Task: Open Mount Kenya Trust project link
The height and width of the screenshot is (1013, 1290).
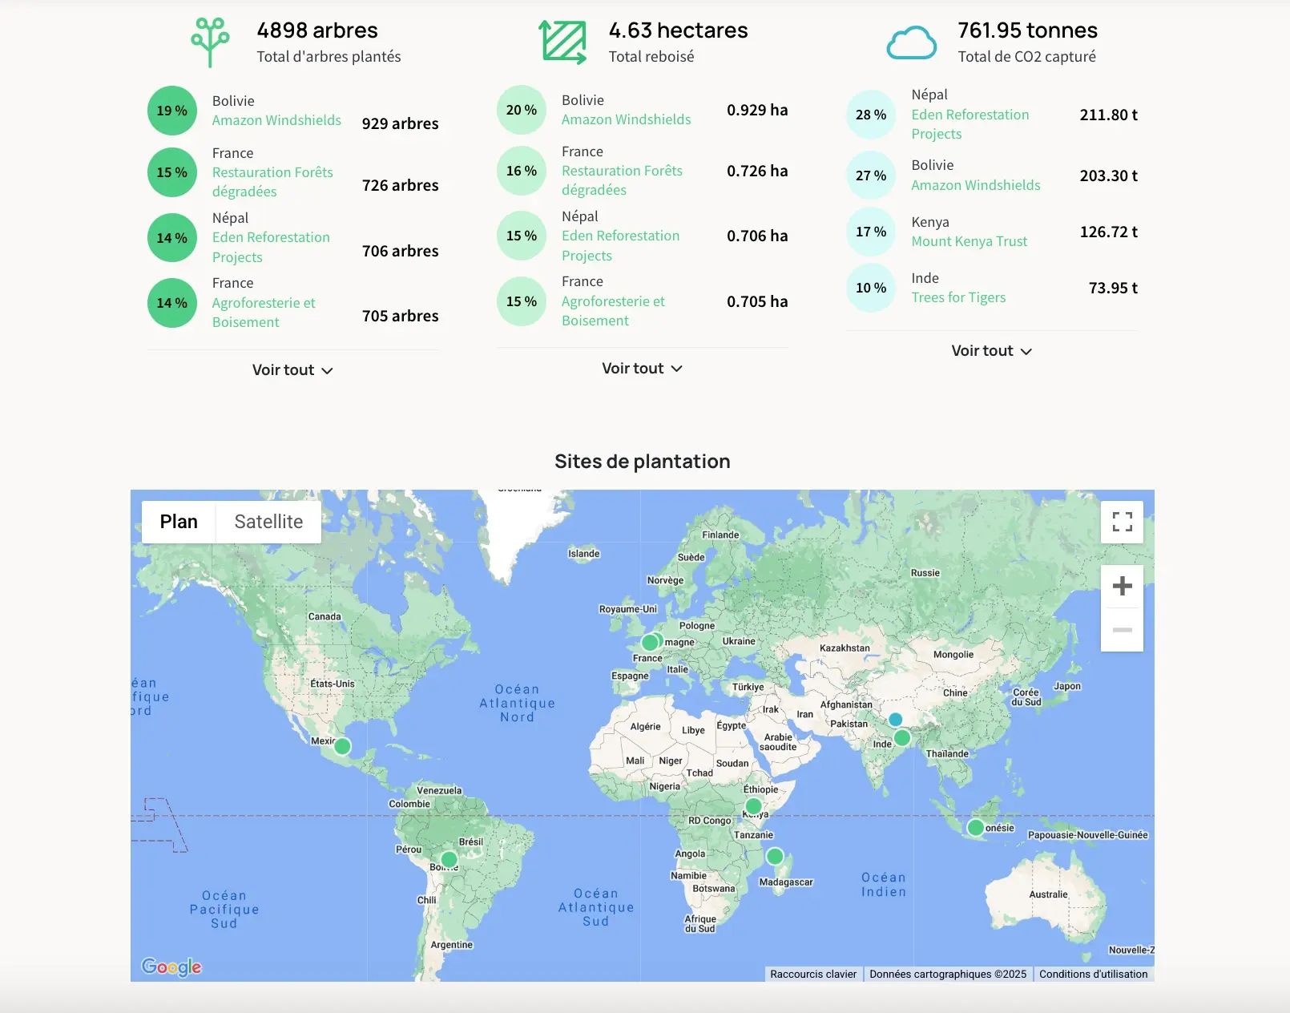Action: click(x=969, y=241)
